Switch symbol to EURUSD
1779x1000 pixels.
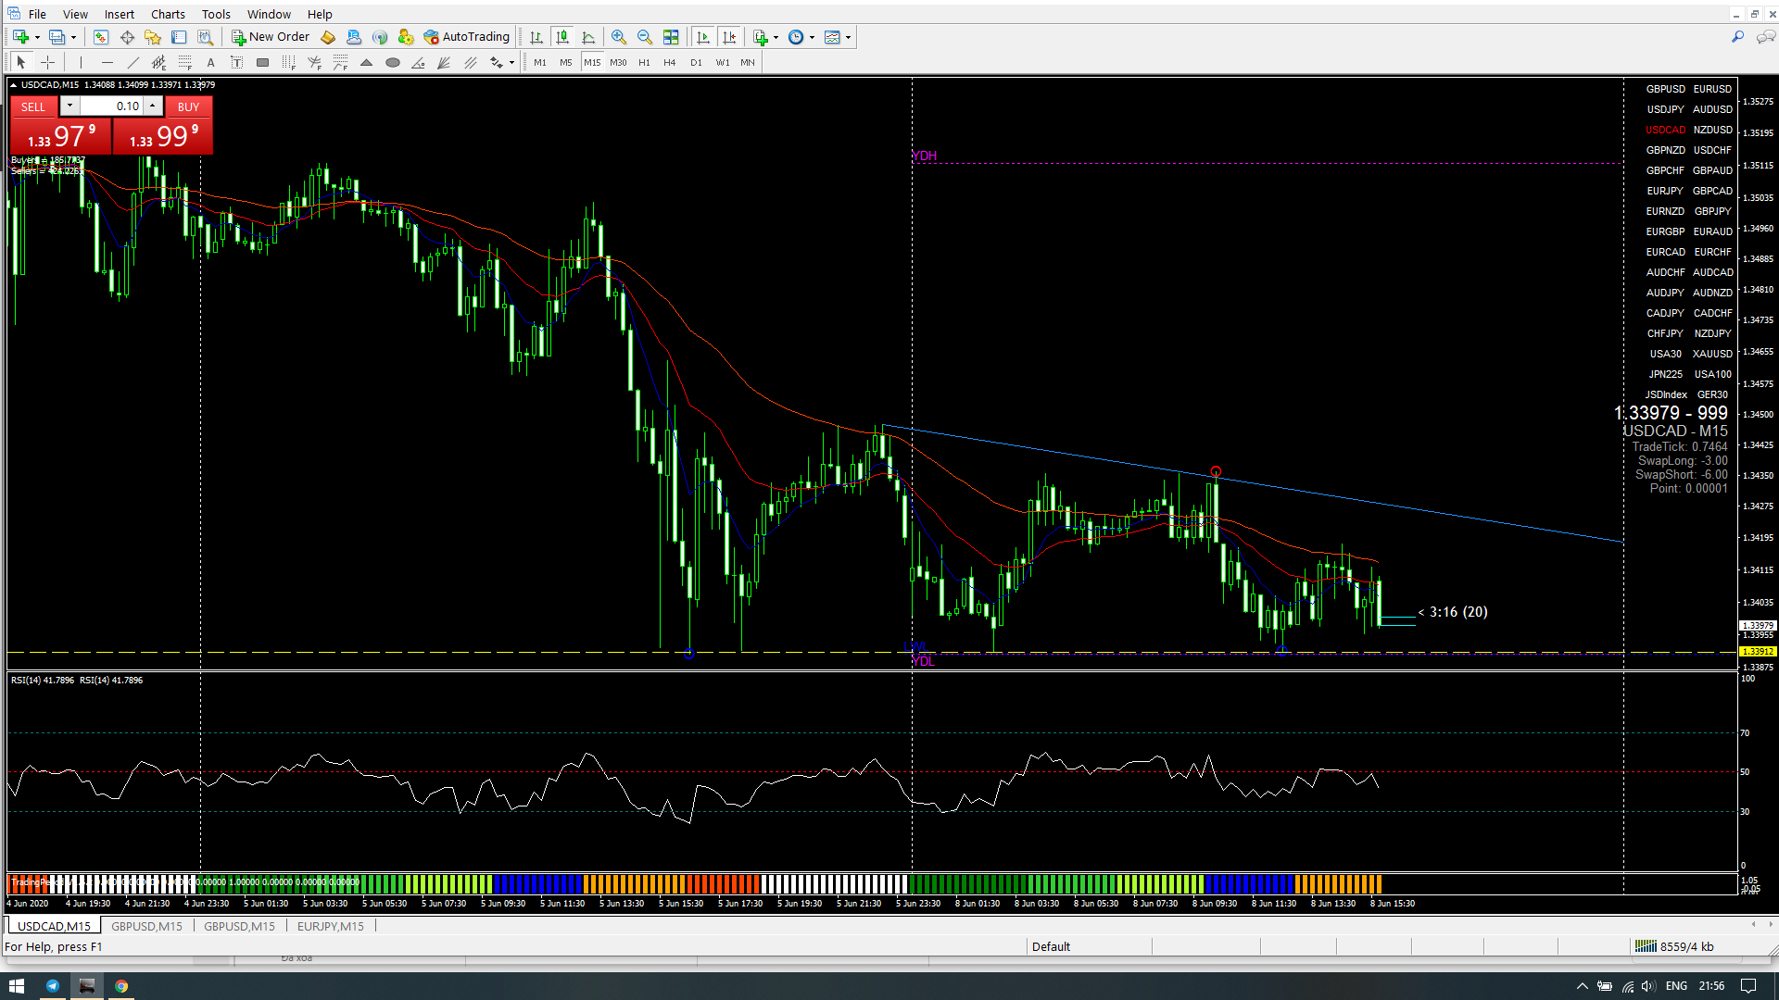click(1712, 89)
